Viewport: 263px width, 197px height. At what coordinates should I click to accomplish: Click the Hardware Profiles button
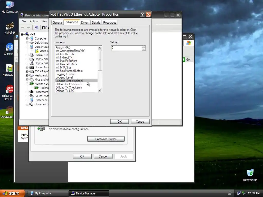click(x=106, y=139)
